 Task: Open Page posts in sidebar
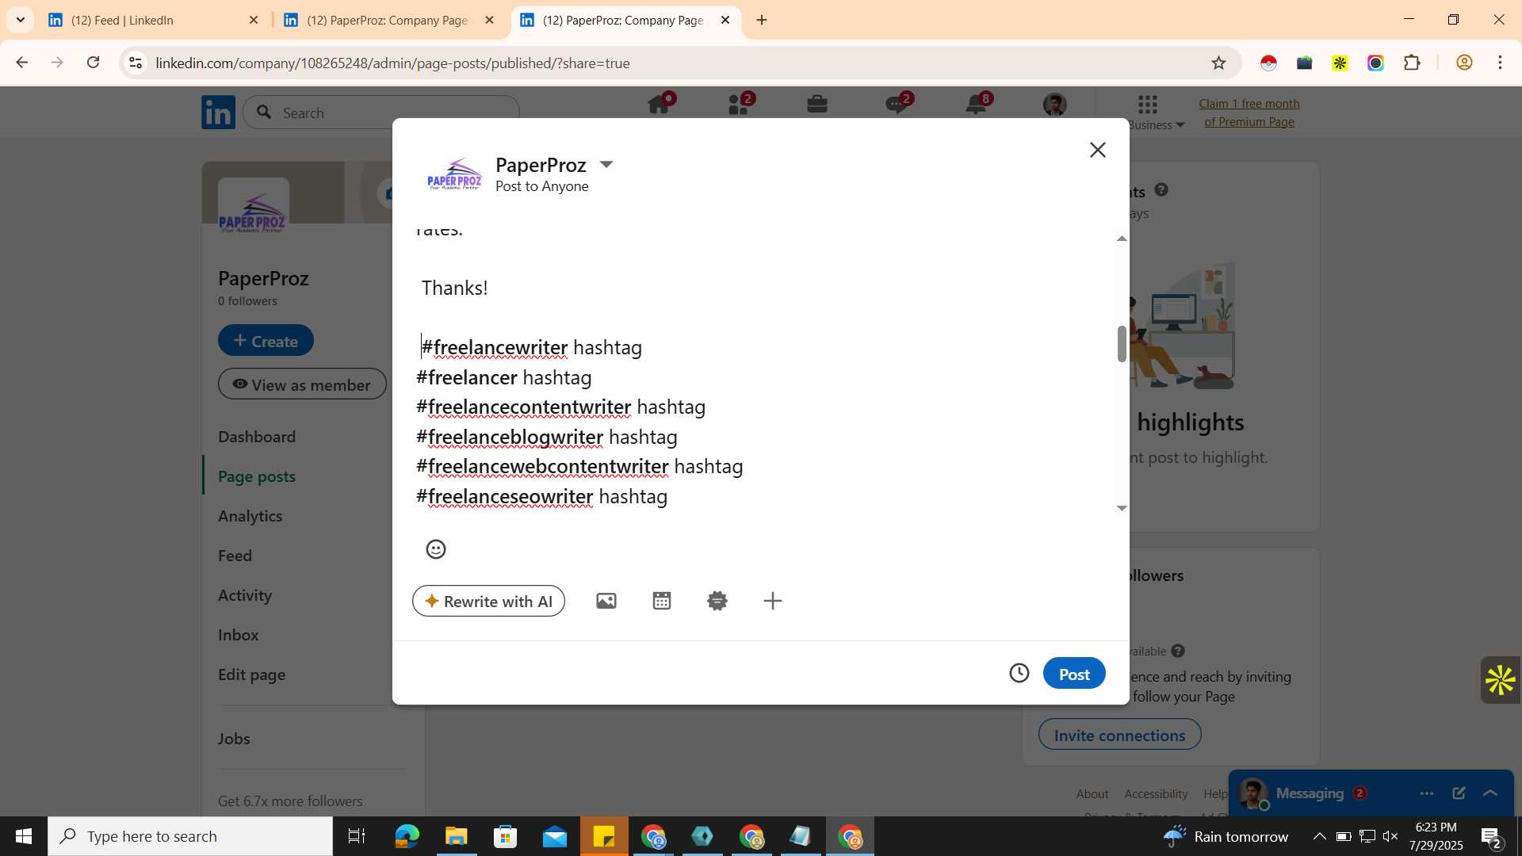tap(257, 476)
